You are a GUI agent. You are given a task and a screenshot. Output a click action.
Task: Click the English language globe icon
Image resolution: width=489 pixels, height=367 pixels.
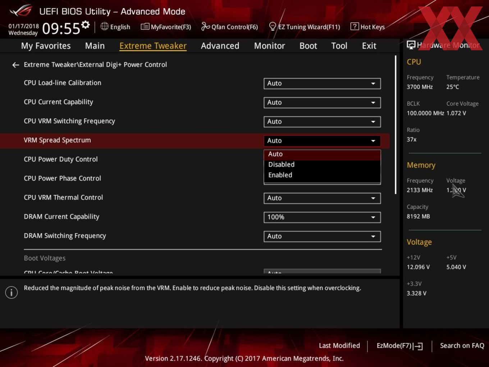coord(104,26)
